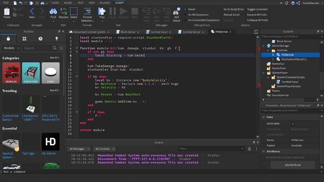324x182 pixels.
Task: Select On Unhandled Exceptions option
Action: (201, 20)
